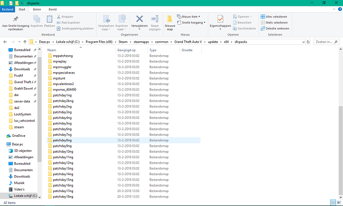Click Naam wijzigen rename icon
Screen dimensions: 343x206
click(x=155, y=19)
